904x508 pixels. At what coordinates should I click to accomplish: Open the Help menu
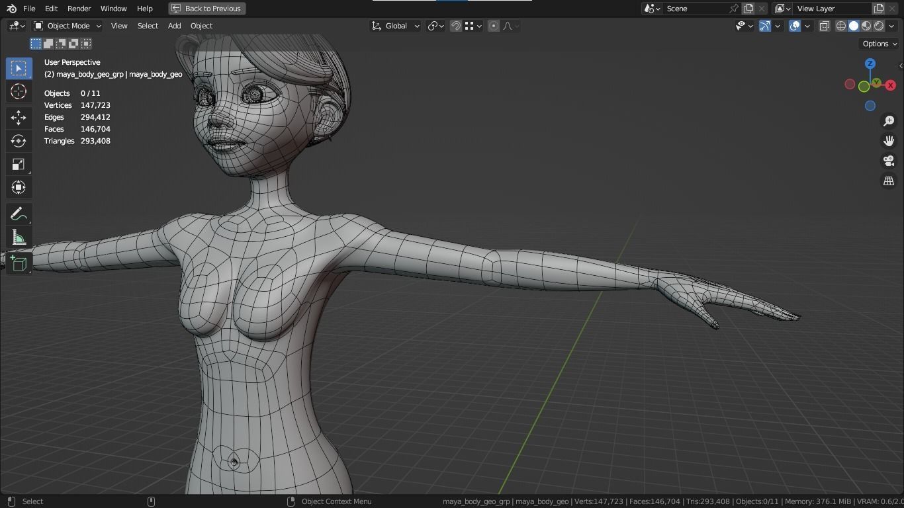[144, 9]
